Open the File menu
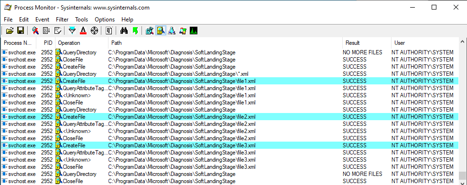The width and height of the screenshot is (467, 185). tap(8, 19)
